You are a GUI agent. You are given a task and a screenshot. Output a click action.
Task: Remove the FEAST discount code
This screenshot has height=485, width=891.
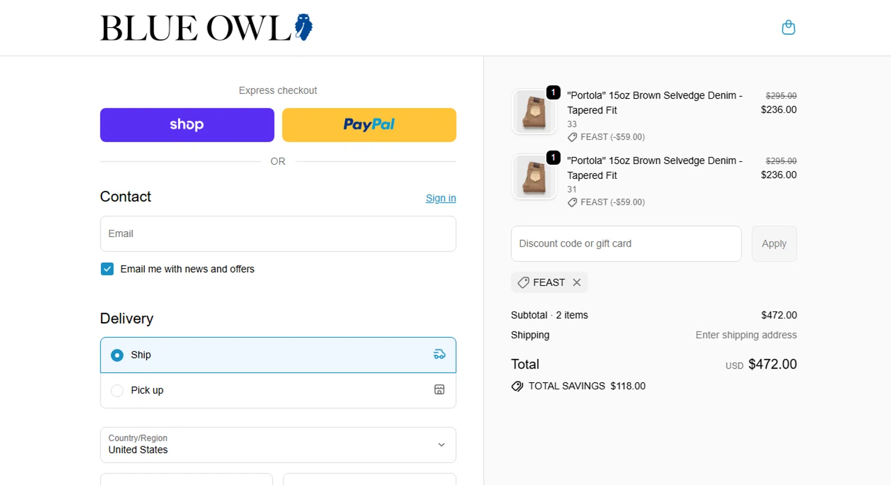[576, 282]
